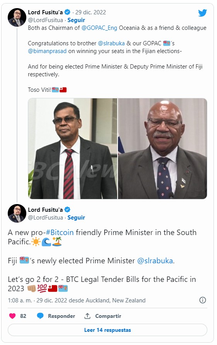Open right photo of man with mustache
The height and width of the screenshot is (345, 217).
point(162,149)
